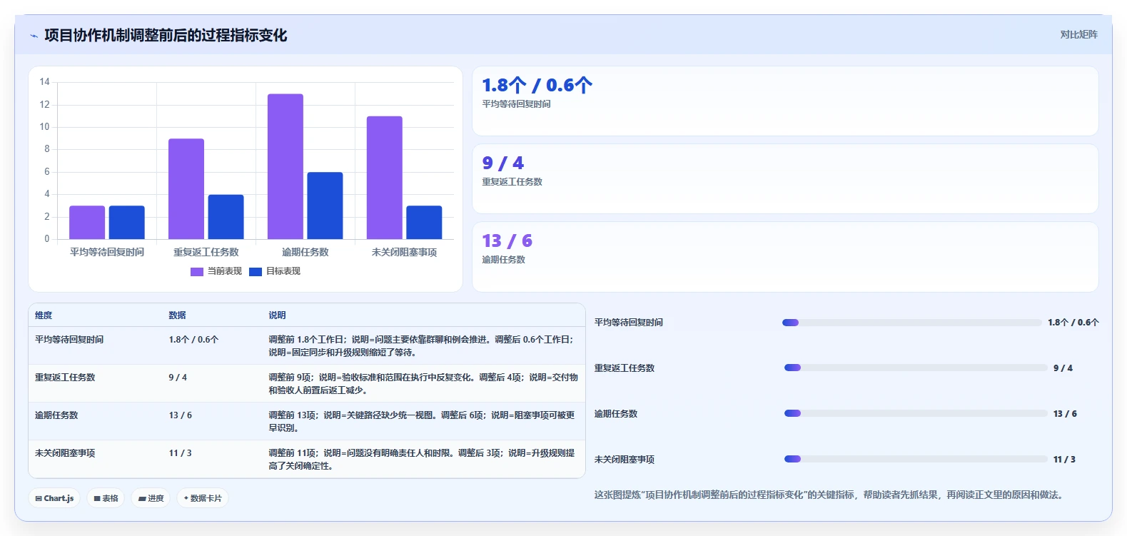Click 平均等待回复时间 label under first KPI card
Image resolution: width=1127 pixels, height=536 pixels.
click(516, 104)
